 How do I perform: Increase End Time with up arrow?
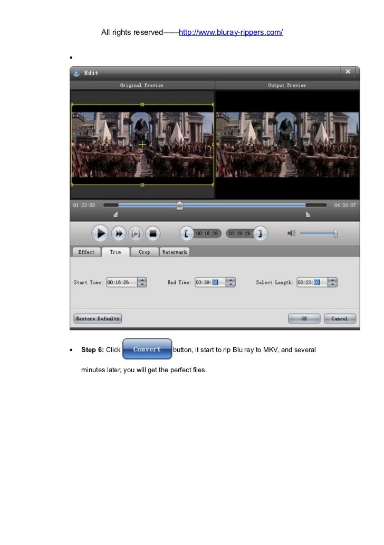click(x=231, y=280)
